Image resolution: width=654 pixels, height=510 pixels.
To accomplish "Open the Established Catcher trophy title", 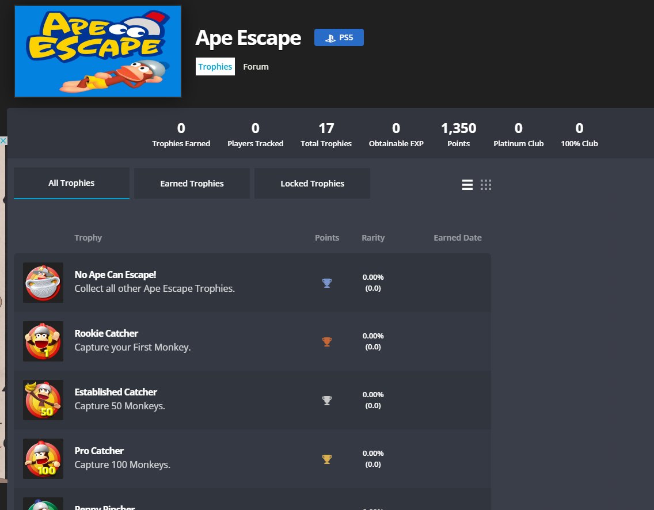I will 116,393.
